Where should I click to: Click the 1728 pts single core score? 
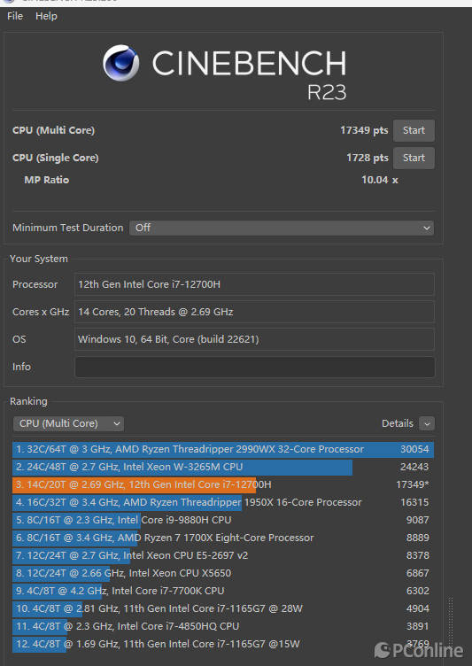tap(368, 158)
